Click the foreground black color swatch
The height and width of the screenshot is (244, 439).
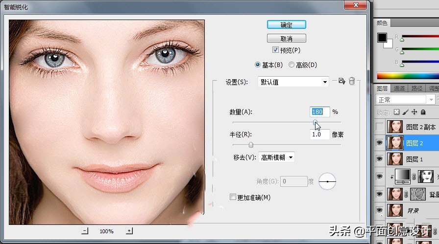point(382,38)
